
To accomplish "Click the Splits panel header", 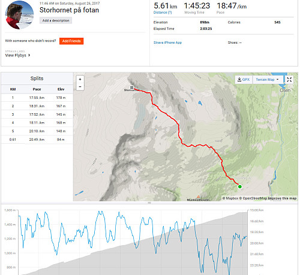I will 37,78.
